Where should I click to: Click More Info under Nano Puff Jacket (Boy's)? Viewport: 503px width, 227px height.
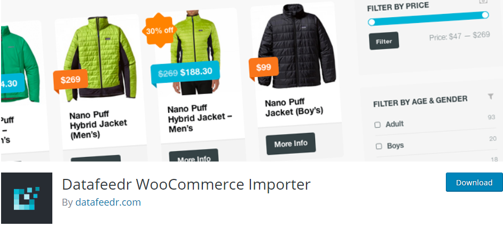291,144
